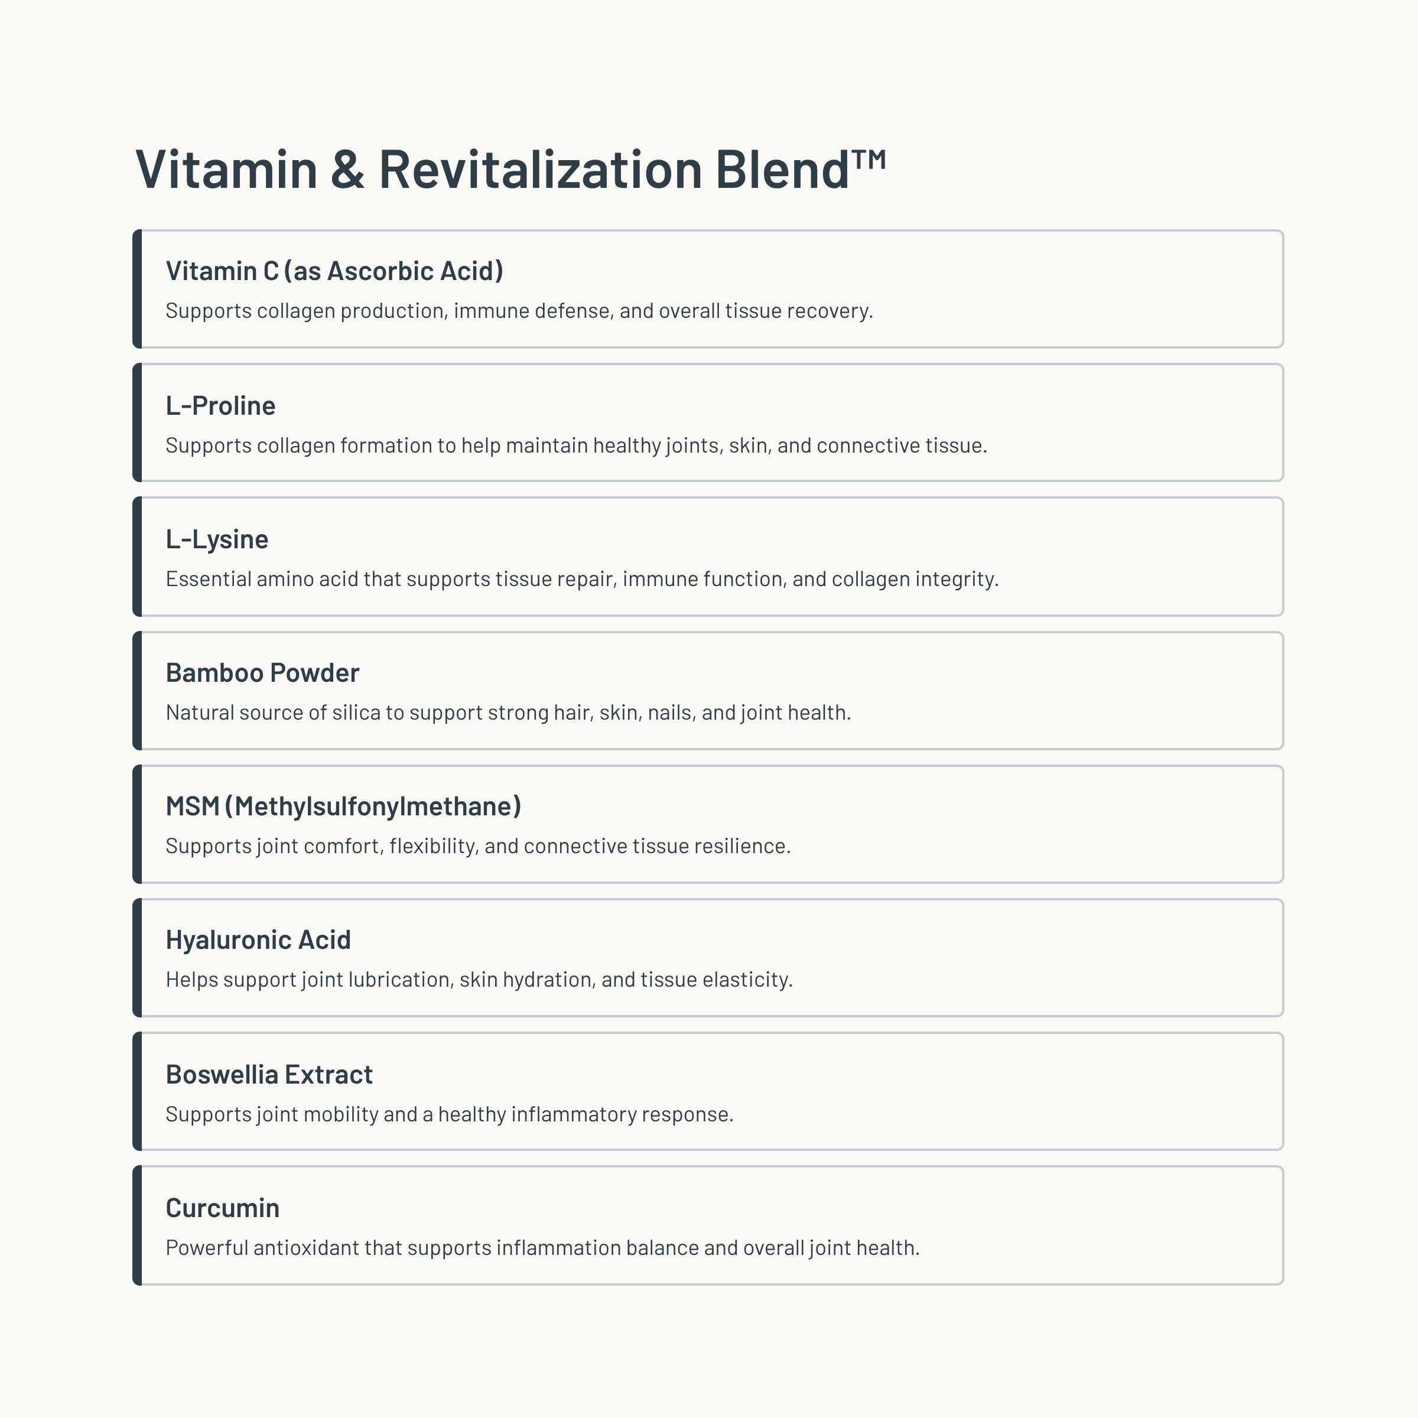1418x1418 pixels.
Task: Click the joint lubrication description text
Action: [479, 980]
